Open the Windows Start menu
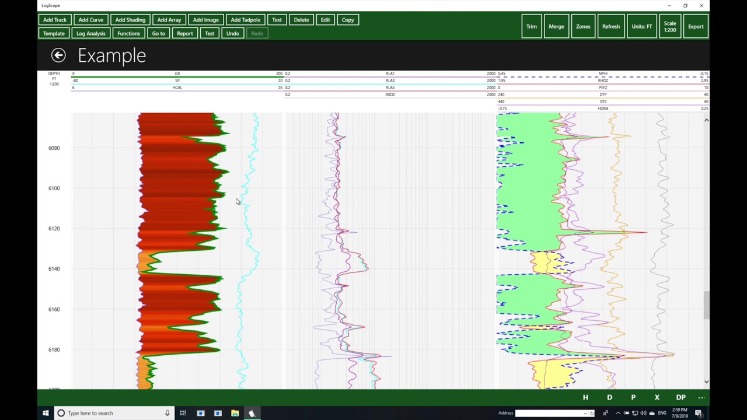 (x=46, y=413)
